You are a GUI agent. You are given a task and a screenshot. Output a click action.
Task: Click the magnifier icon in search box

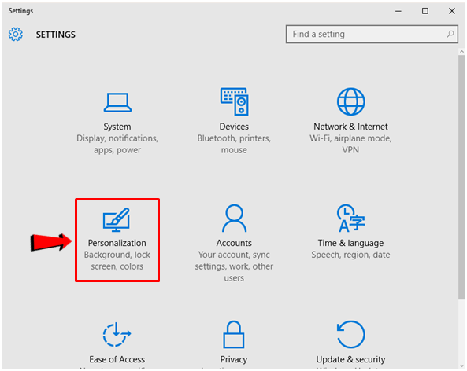(x=450, y=34)
